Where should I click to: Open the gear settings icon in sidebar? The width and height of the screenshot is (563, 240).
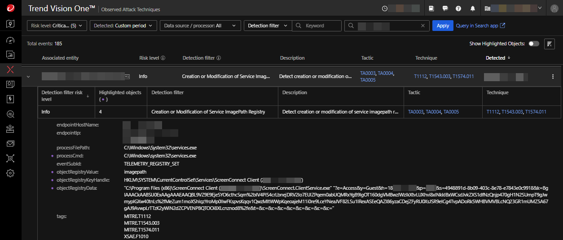point(10,173)
